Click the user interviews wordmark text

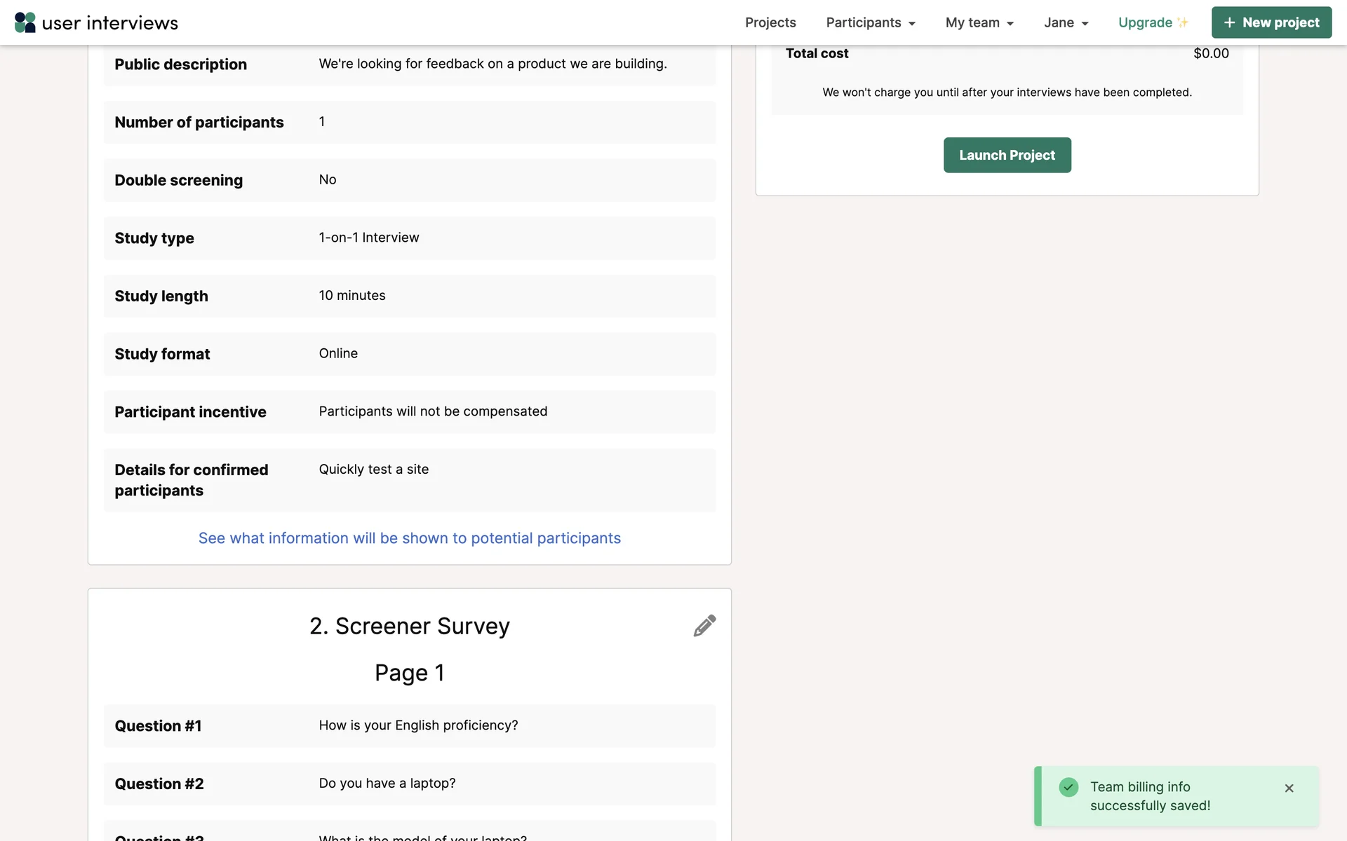pos(110,22)
